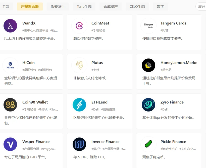
Task: Click the Tangem Cards logo icon
Action: click(148, 26)
